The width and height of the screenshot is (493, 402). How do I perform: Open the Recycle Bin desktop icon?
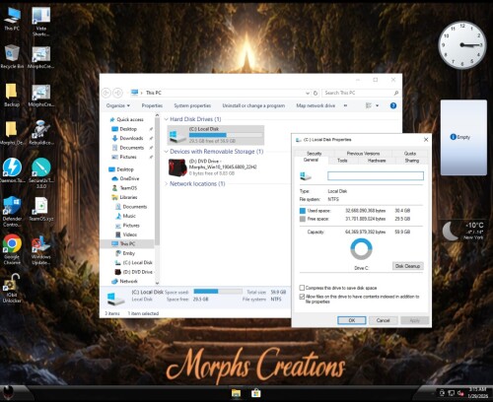click(12, 56)
